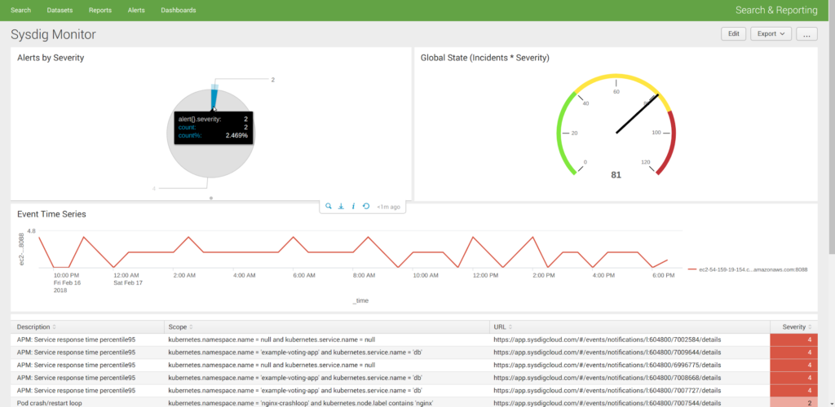Open the URL ending 7002584/details

pyautogui.click(x=607, y=339)
